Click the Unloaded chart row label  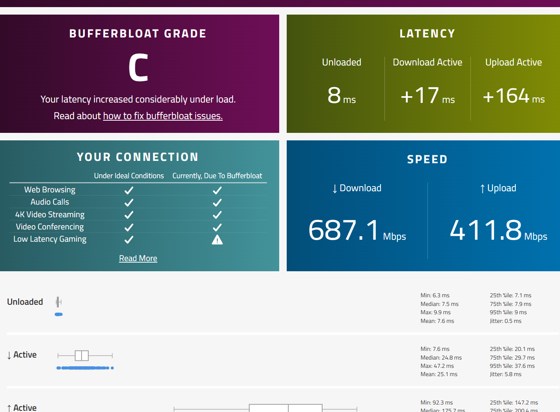click(25, 302)
